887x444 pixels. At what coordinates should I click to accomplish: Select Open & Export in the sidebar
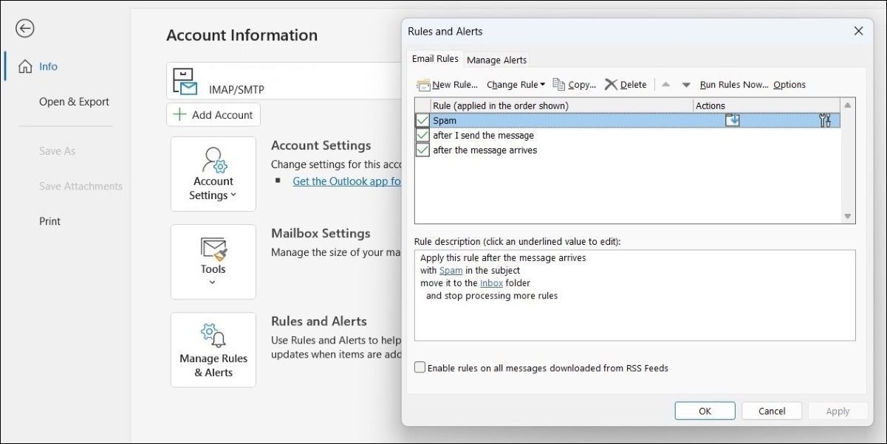click(74, 101)
